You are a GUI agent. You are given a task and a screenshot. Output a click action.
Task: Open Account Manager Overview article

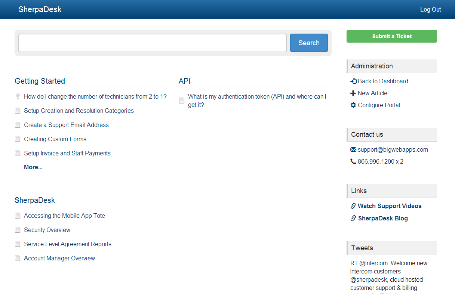click(59, 258)
